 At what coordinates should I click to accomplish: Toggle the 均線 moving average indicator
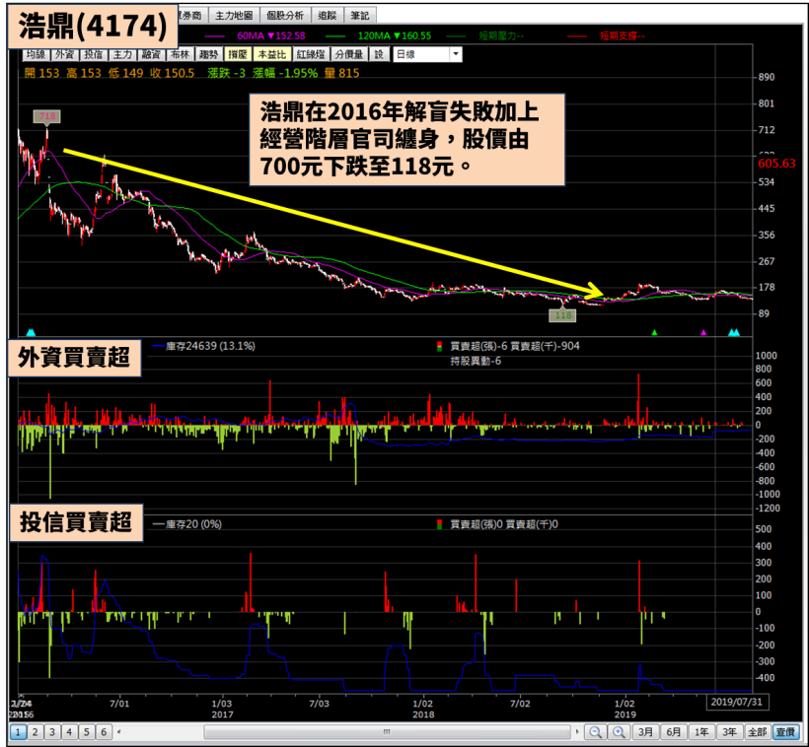tap(37, 54)
